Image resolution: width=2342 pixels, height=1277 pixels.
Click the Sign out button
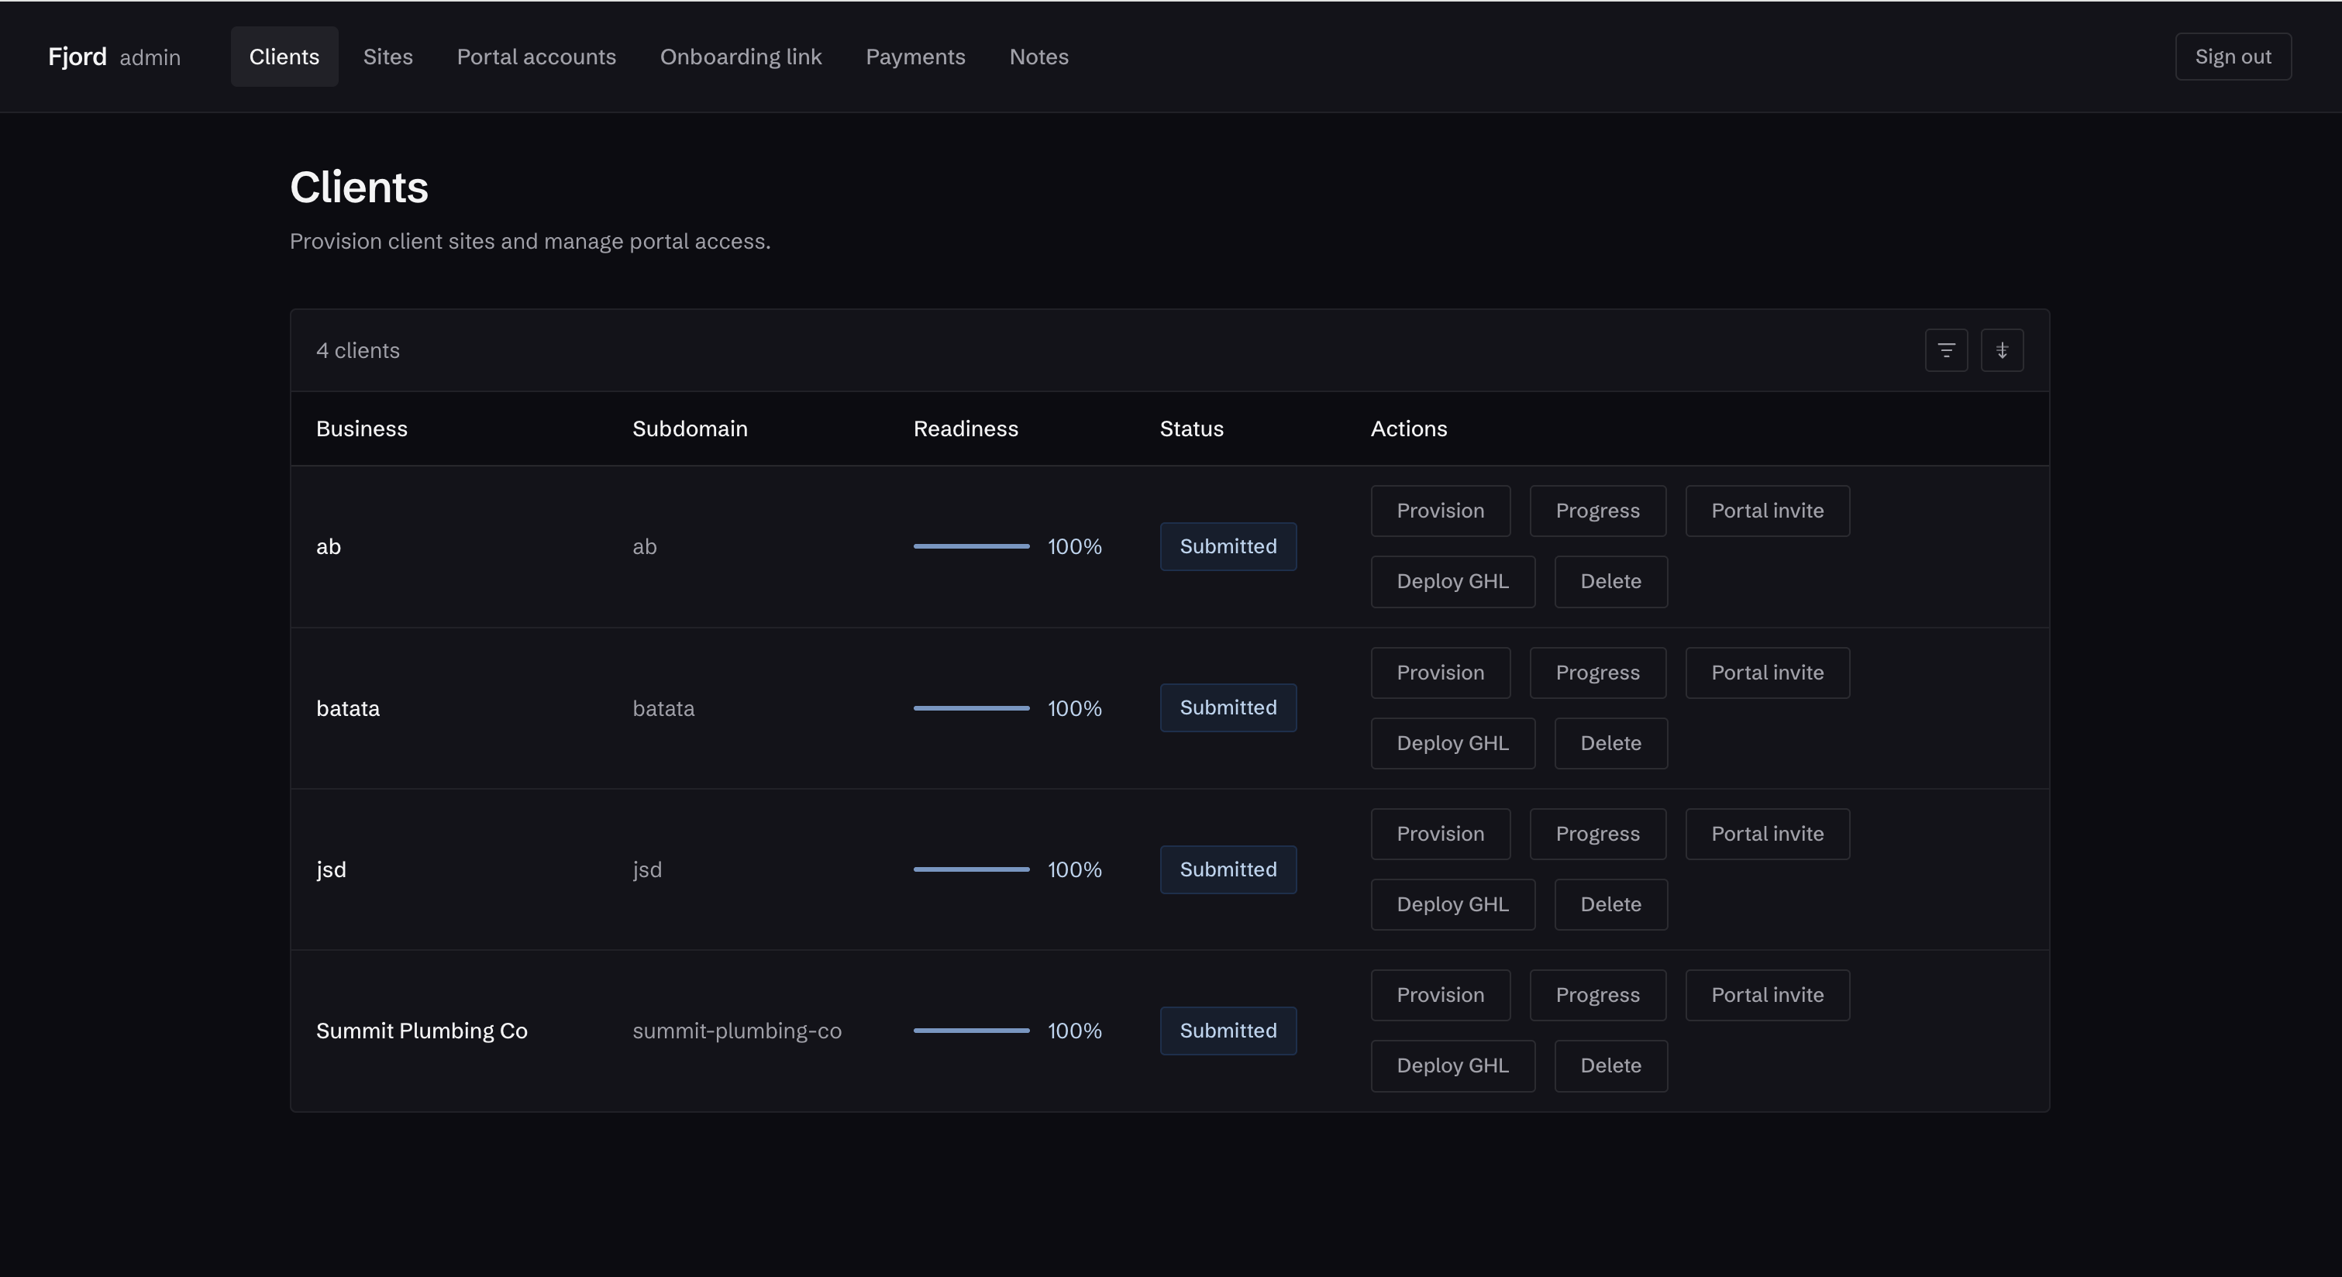pyautogui.click(x=2233, y=57)
